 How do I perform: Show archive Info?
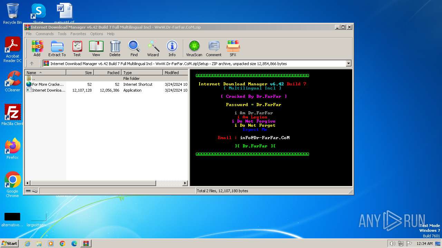click(172, 49)
